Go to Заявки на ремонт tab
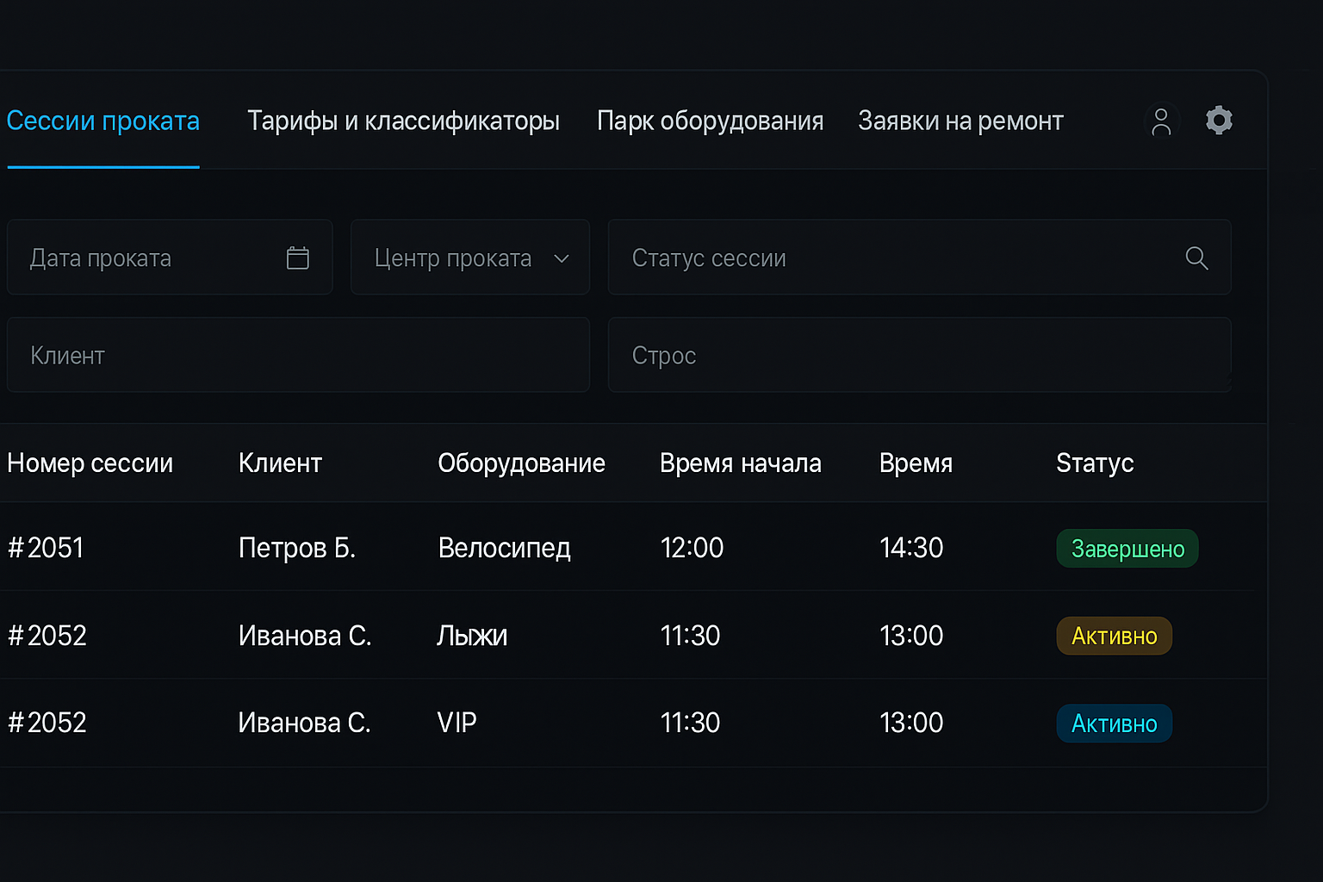Viewport: 1323px width, 882px height. [x=960, y=121]
